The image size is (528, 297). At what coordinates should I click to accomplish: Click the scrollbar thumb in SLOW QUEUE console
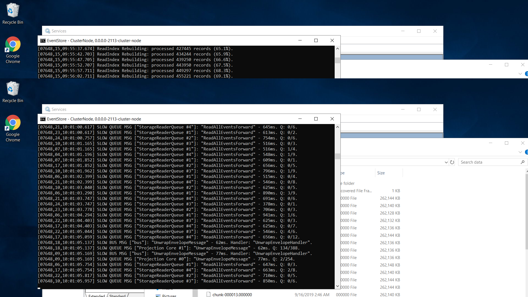pyautogui.click(x=337, y=156)
